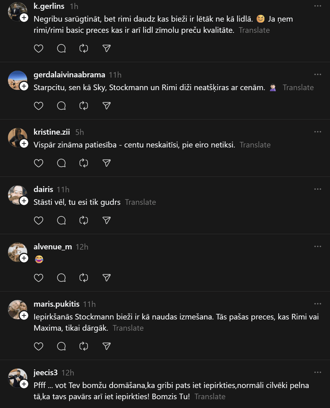Viewport: 330px width, 408px height.
Task: Open maris.pukitis's profile via username
Action: pos(57,304)
